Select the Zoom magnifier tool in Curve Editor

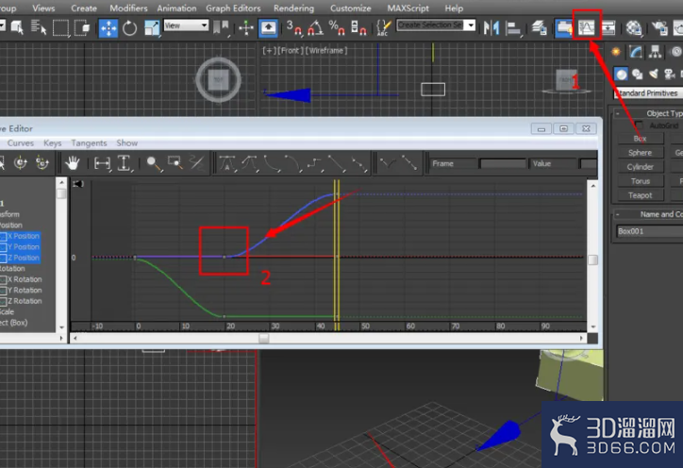[x=153, y=163]
